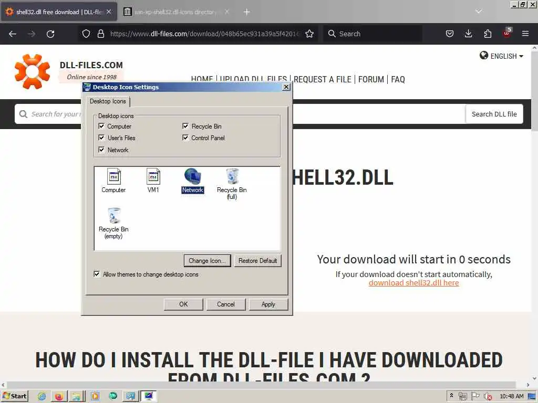The width and height of the screenshot is (538, 403).
Task: Click the page vertical scrollbar thumb
Action: click(534, 91)
